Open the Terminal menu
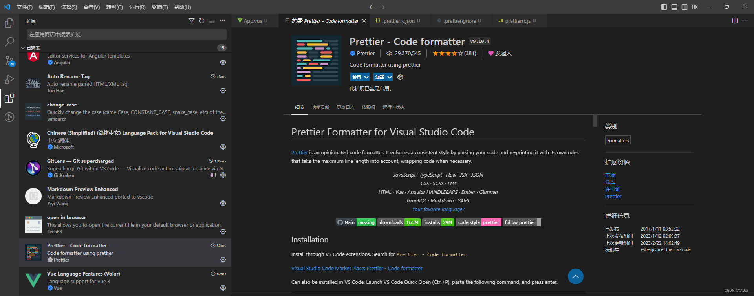754x296 pixels. pyautogui.click(x=159, y=7)
